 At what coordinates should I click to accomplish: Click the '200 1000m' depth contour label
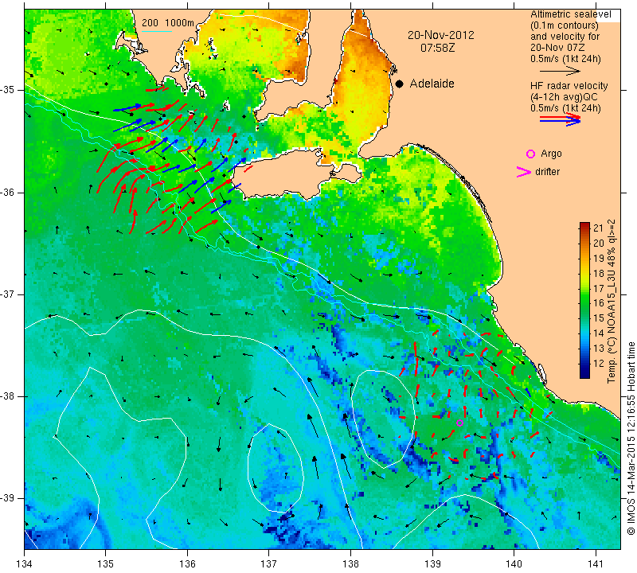coord(168,23)
